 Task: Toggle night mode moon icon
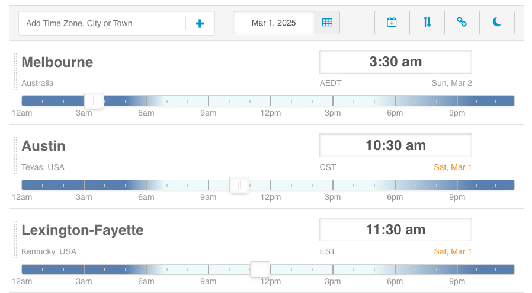[496, 23]
